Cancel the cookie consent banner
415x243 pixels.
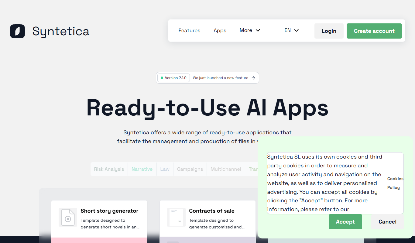[x=388, y=222]
